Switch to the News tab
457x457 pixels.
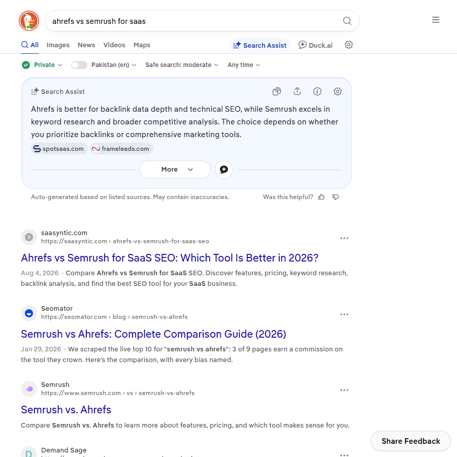click(86, 45)
